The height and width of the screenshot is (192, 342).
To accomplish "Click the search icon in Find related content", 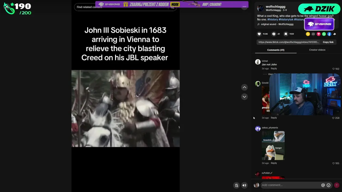I will coord(172,7).
